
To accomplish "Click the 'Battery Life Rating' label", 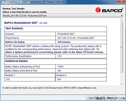I will click(x=15, y=42).
